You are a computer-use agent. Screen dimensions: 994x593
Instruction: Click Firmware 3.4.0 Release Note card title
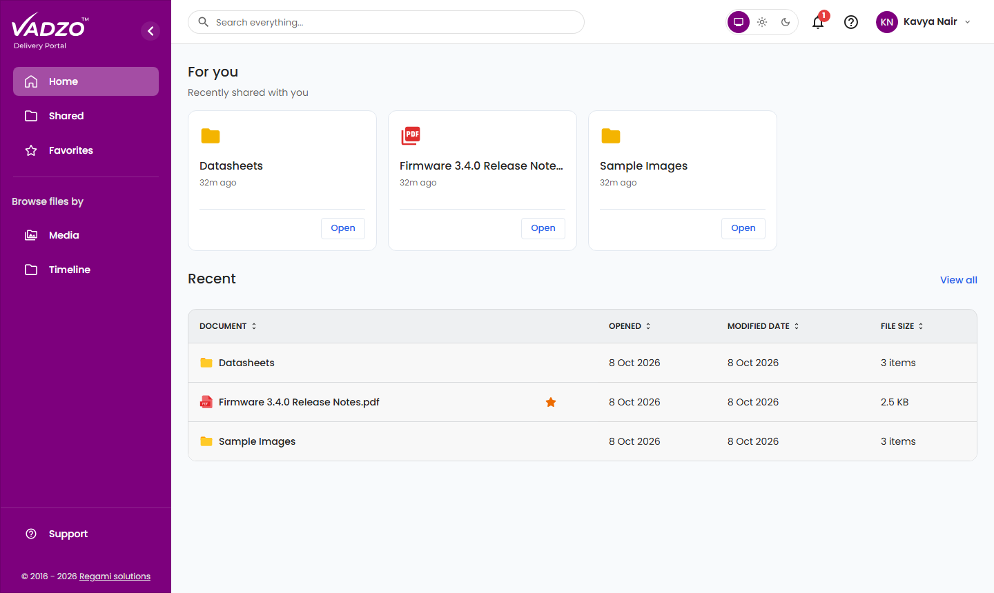pyautogui.click(x=481, y=166)
